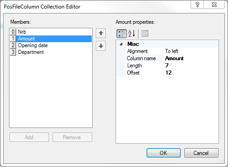The width and height of the screenshot is (228, 167).
Task: Select the Offset property label
Action: (133, 73)
